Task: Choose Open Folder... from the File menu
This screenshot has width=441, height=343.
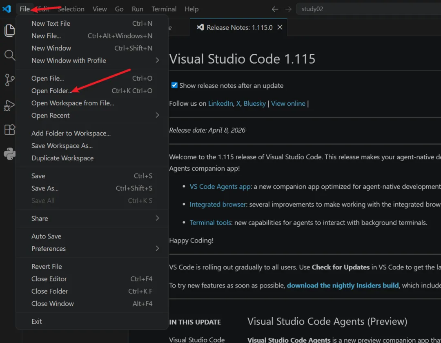Action: (51, 91)
